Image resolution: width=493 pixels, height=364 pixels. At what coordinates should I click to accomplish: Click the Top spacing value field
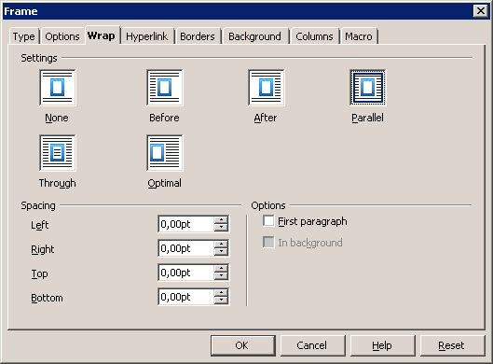[x=186, y=273]
